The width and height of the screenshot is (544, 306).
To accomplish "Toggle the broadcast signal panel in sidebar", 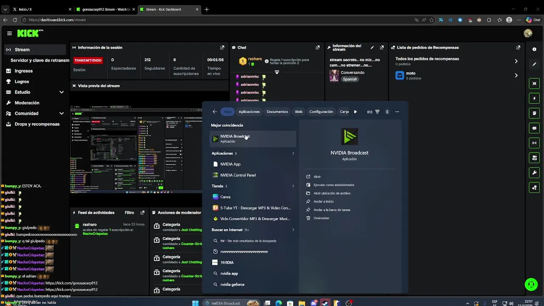I will (534, 143).
